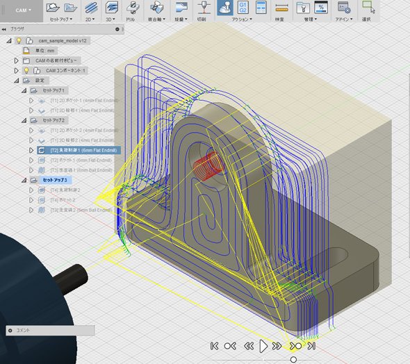Click the simulation timeline slider handle
The image size is (410, 364).
tap(294, 360)
